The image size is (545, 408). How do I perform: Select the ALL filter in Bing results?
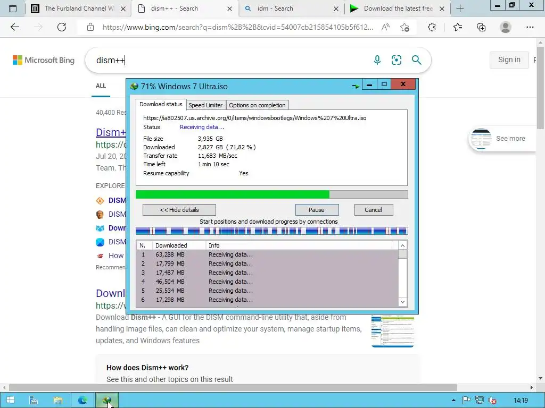tap(101, 86)
